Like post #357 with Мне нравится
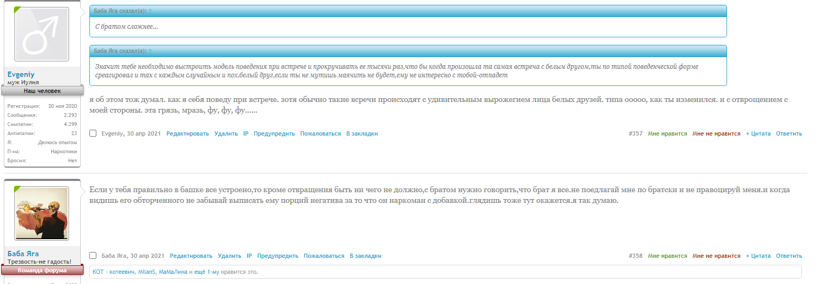Viewport: 817px width, 284px height. [x=667, y=133]
